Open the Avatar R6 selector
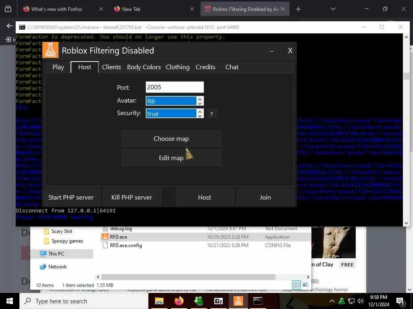 pyautogui.click(x=171, y=101)
